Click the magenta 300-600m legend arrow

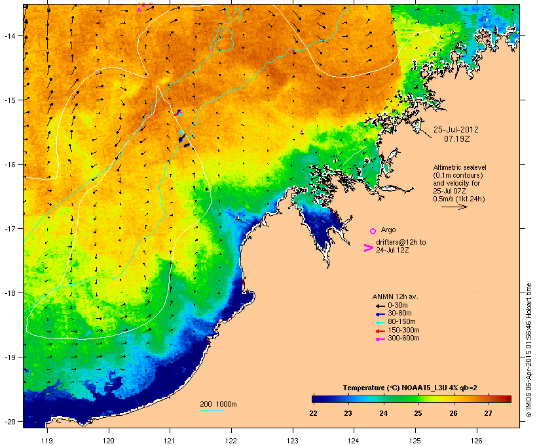click(x=380, y=339)
